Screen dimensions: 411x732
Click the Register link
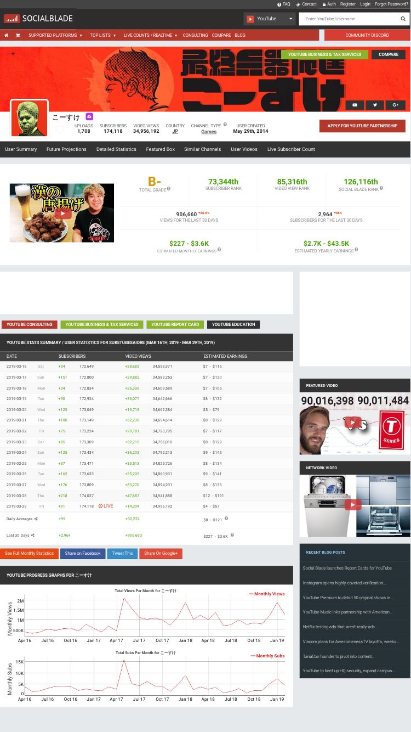[348, 4]
